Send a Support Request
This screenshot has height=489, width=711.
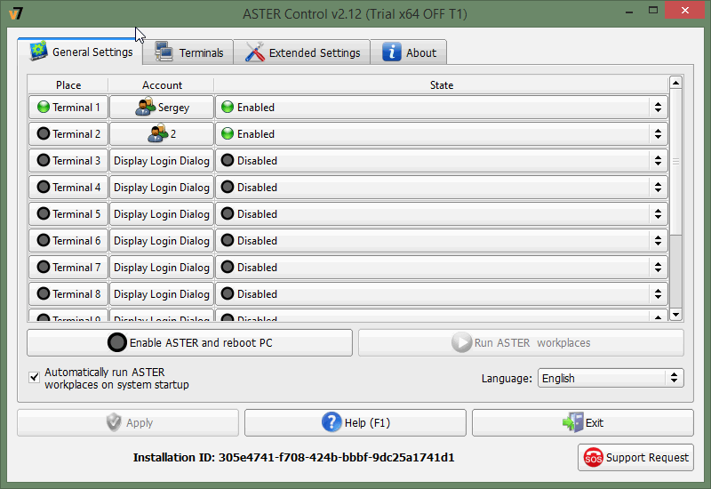coord(635,457)
